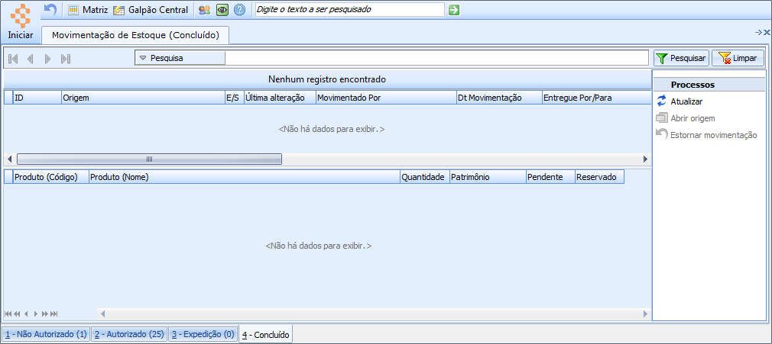Screen dimensions: 772x344
Task: Focus the global search text field
Action: pos(349,9)
